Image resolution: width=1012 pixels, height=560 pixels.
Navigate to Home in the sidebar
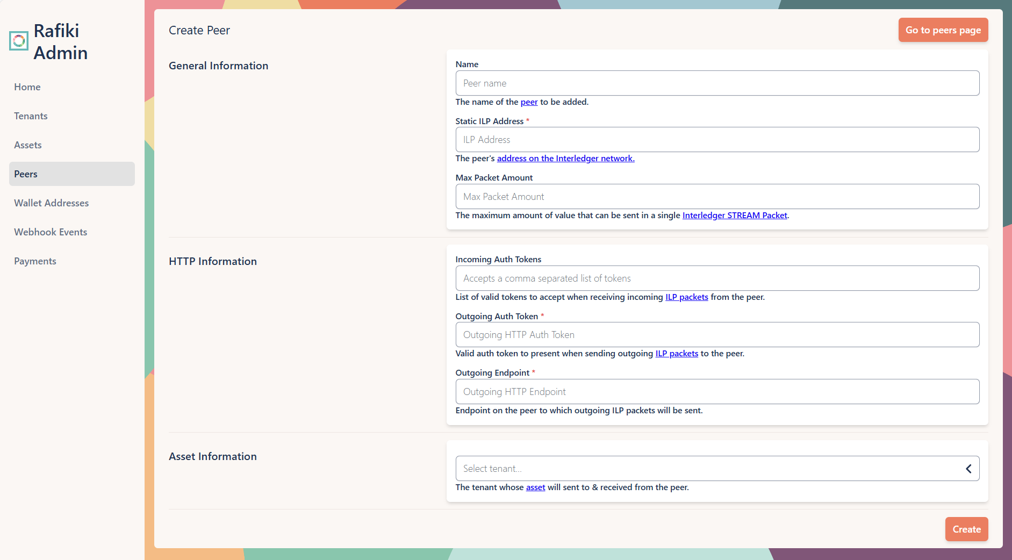[x=27, y=87]
